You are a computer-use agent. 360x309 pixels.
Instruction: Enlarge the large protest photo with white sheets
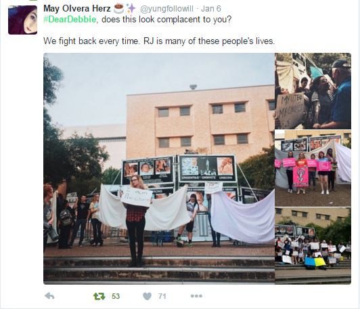pyautogui.click(x=159, y=169)
